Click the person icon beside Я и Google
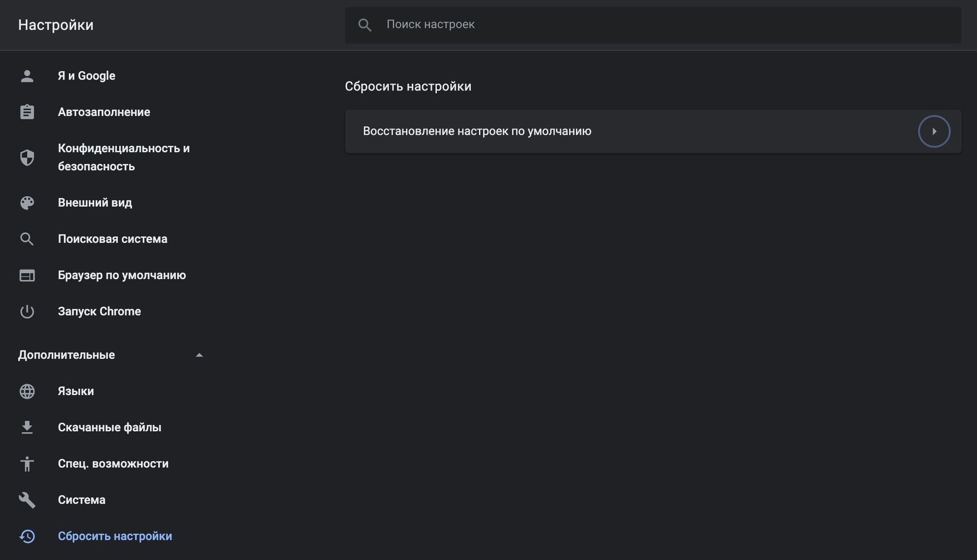This screenshot has width=977, height=560. 27,76
